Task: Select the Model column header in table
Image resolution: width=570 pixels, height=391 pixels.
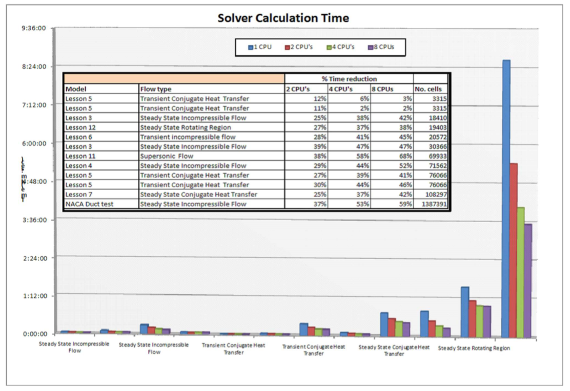Action: click(76, 89)
